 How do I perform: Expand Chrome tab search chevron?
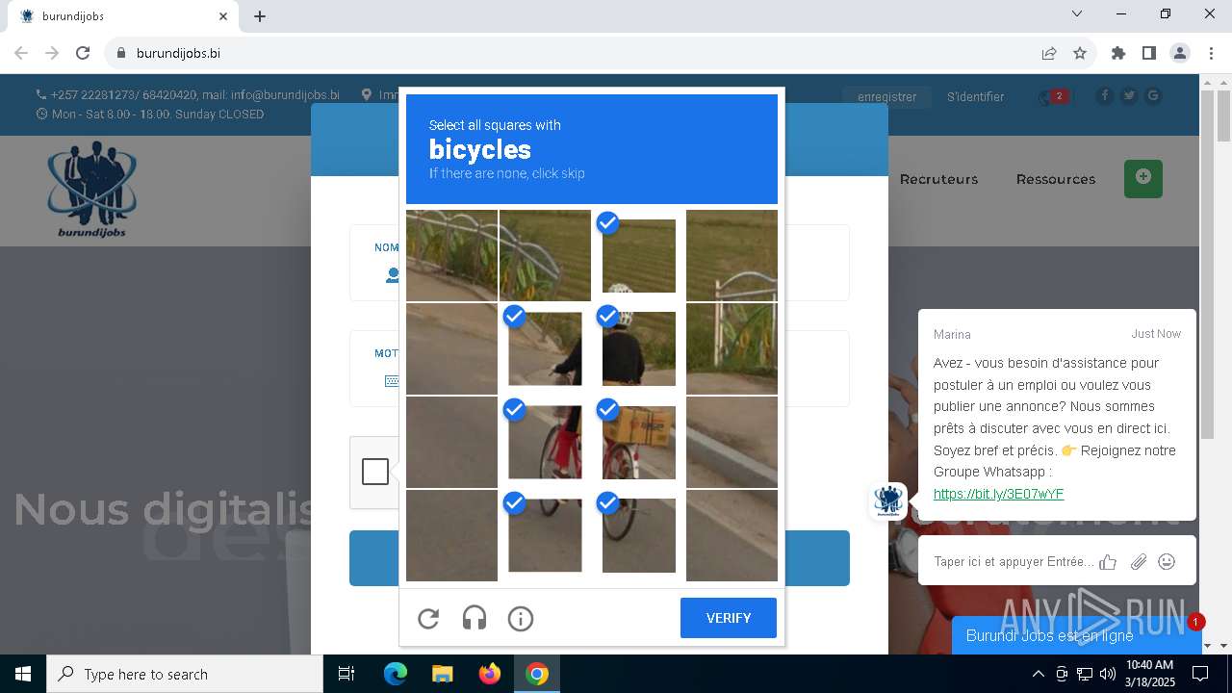[1077, 13]
